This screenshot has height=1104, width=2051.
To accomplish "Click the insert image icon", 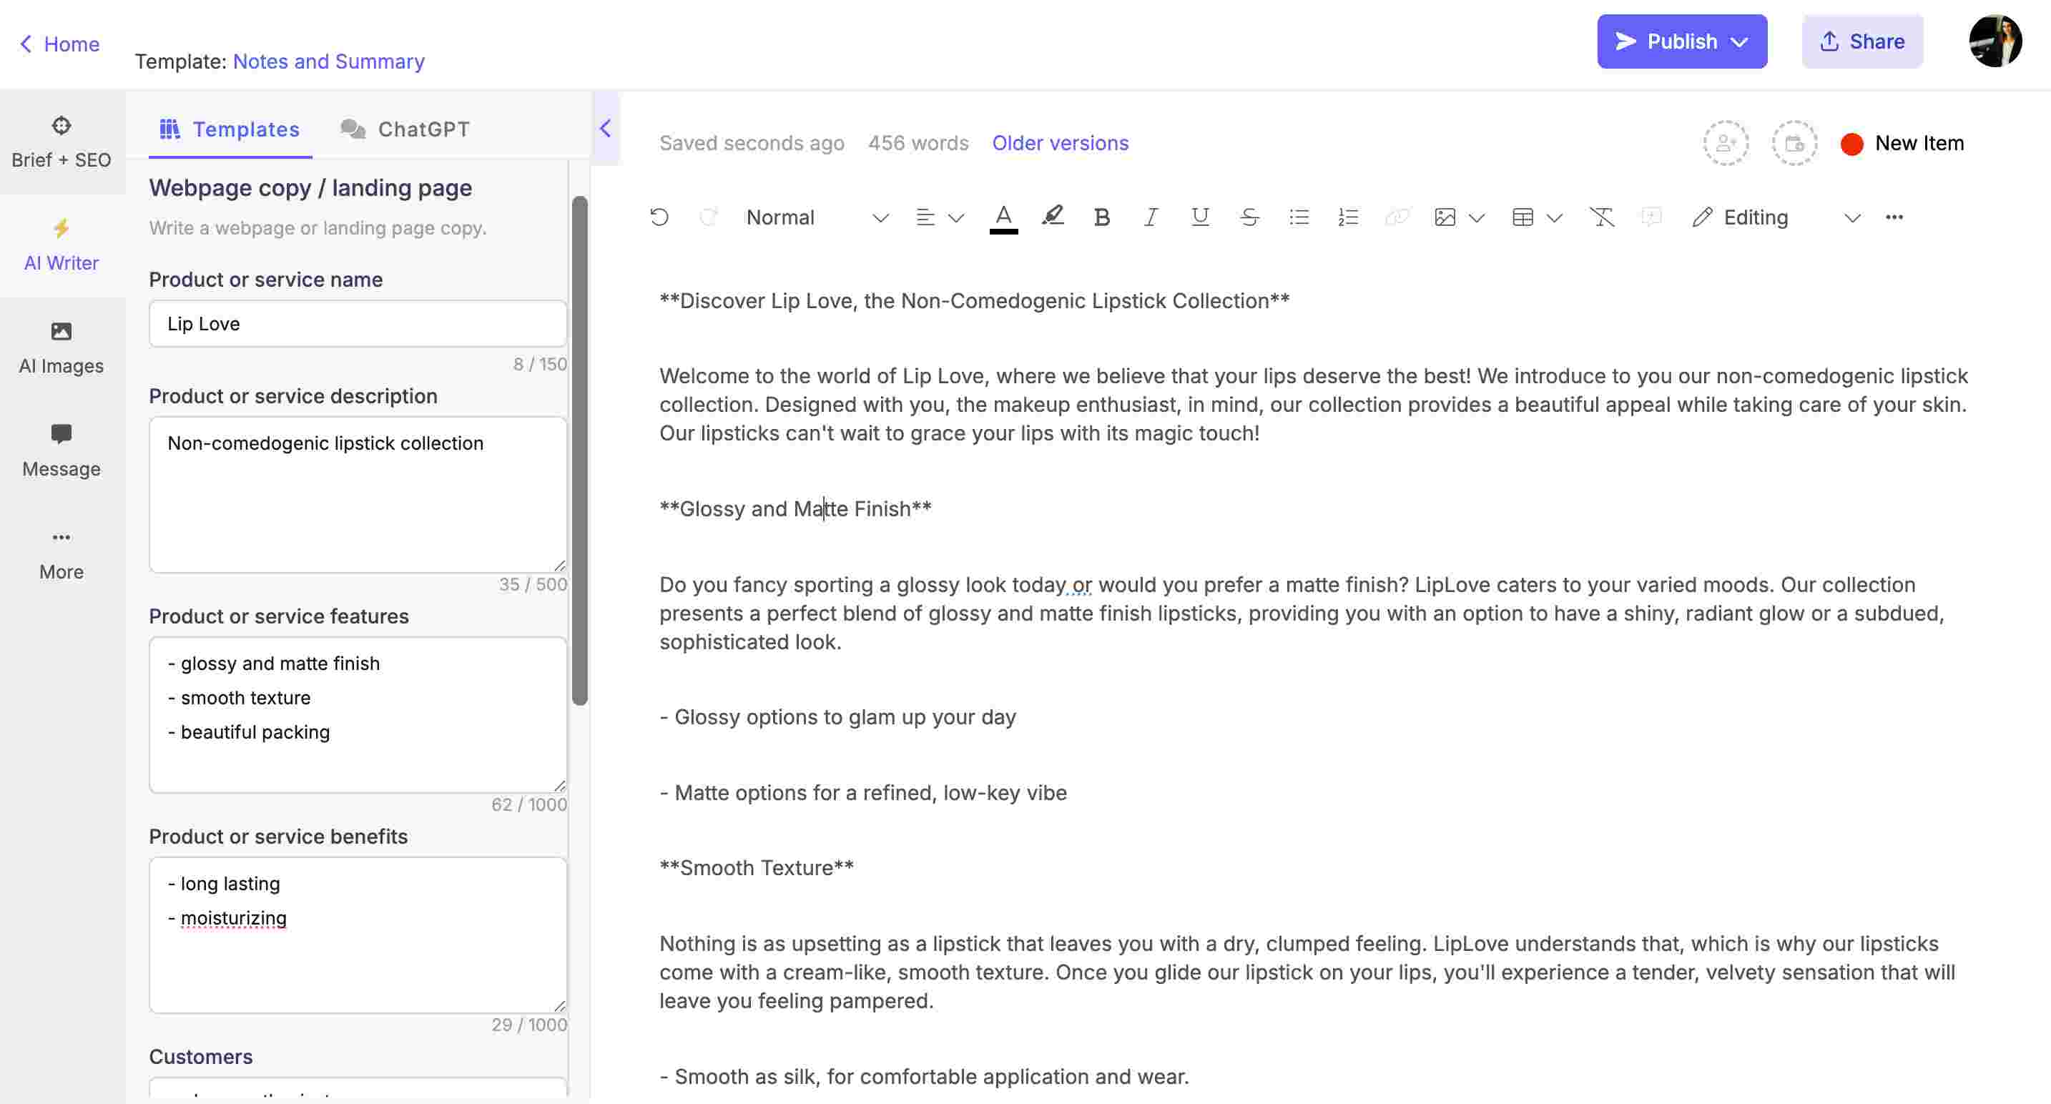I will pos(1445,217).
